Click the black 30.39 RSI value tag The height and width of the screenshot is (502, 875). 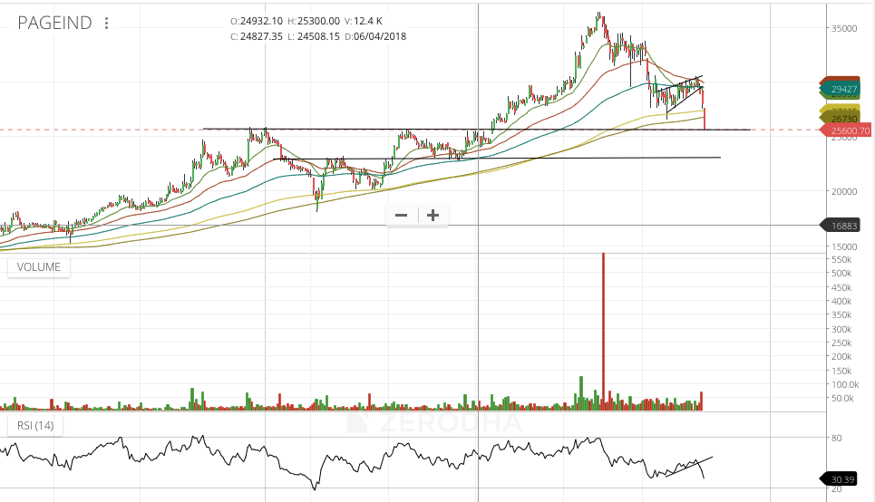click(x=843, y=479)
